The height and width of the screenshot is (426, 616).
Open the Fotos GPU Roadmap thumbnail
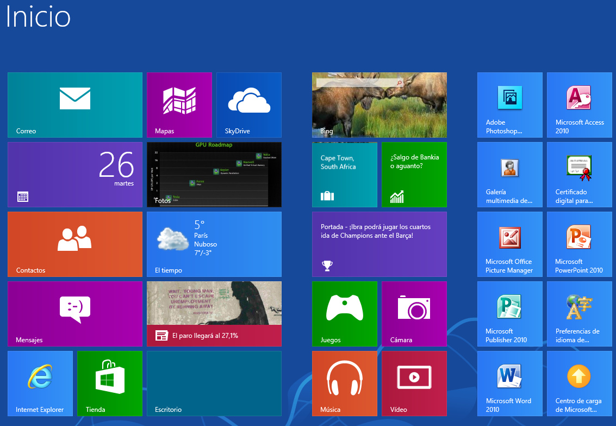coord(214,175)
